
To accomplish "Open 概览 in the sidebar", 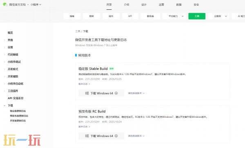I will pyautogui.click(x=10, y=33).
